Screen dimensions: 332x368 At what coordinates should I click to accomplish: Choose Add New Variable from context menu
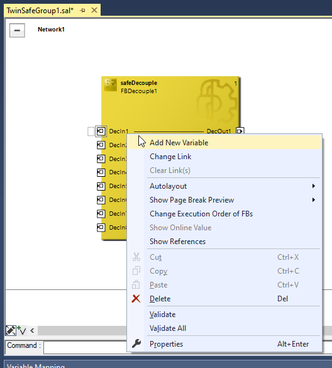[224, 142]
